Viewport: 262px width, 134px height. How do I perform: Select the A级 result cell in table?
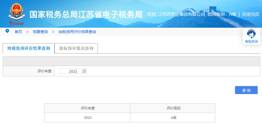173,117
